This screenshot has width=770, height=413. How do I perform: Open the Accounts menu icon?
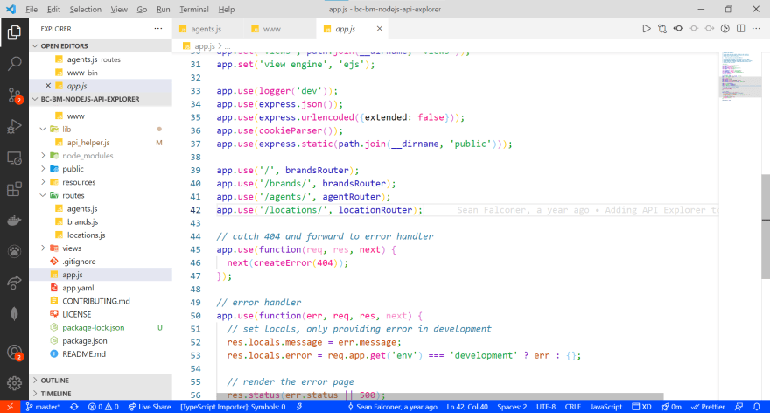(x=14, y=352)
